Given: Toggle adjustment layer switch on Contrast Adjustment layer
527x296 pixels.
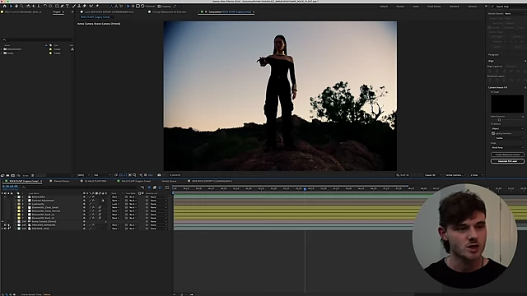Looking at the screenshot, I should pos(103,201).
